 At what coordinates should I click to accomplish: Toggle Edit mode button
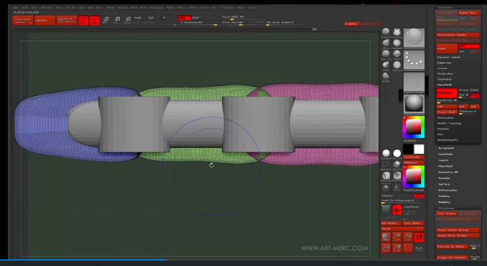point(84,20)
